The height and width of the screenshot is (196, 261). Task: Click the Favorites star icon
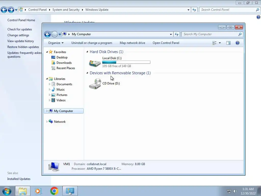tap(51, 52)
